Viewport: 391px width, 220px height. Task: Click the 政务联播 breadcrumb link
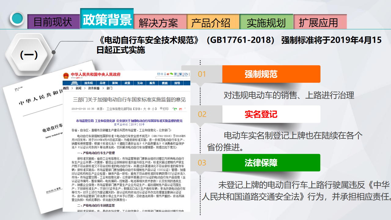click(94, 88)
